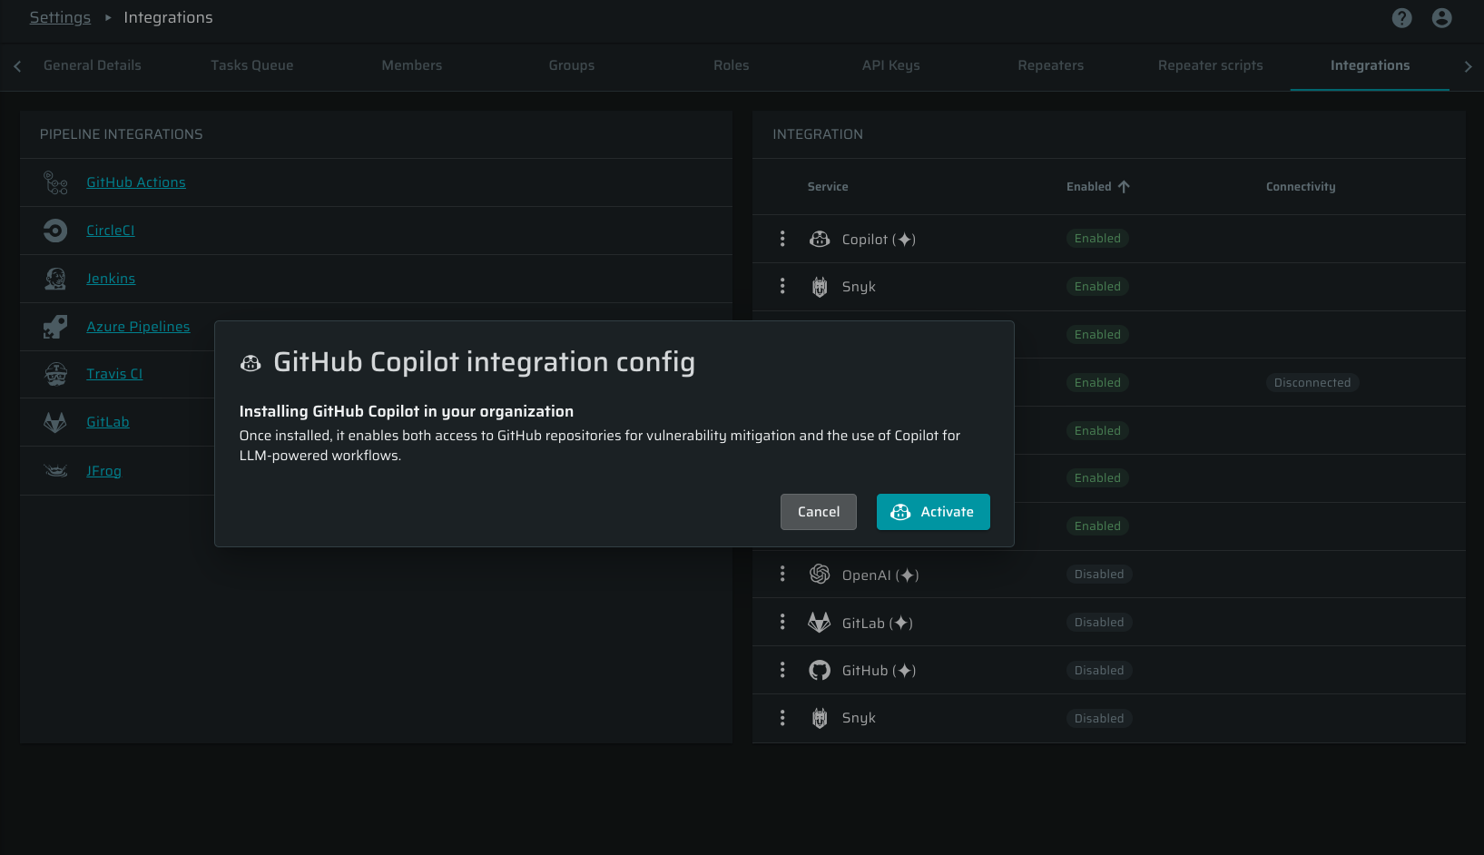Open the three-dot menu for OpenAI row
The width and height of the screenshot is (1484, 855).
tap(782, 574)
